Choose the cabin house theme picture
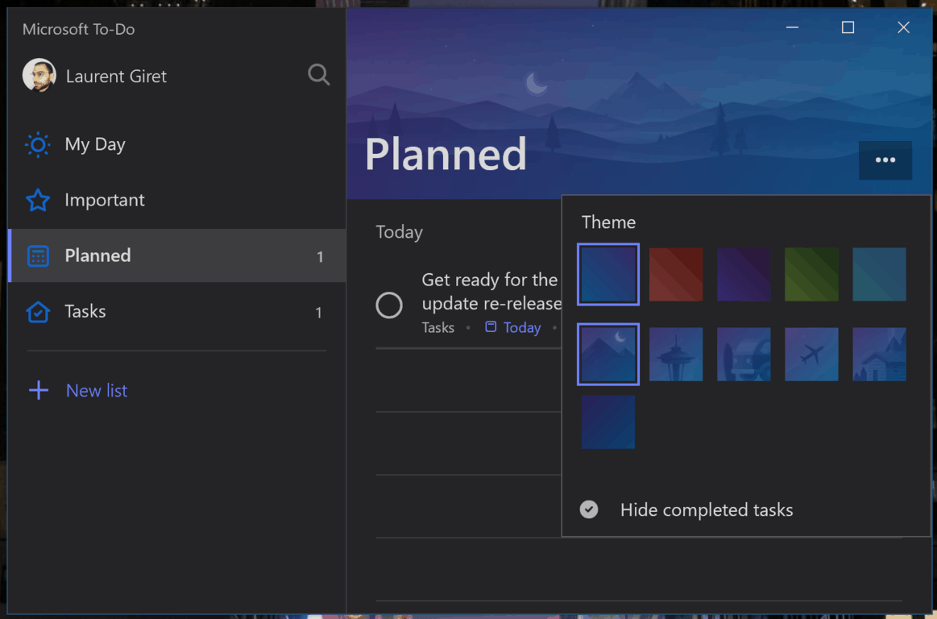Image resolution: width=937 pixels, height=619 pixels. coord(879,354)
